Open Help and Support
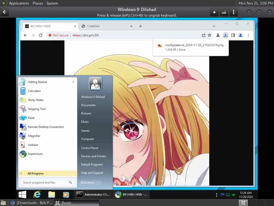Screen dimensions: 274x206 tap(92, 173)
